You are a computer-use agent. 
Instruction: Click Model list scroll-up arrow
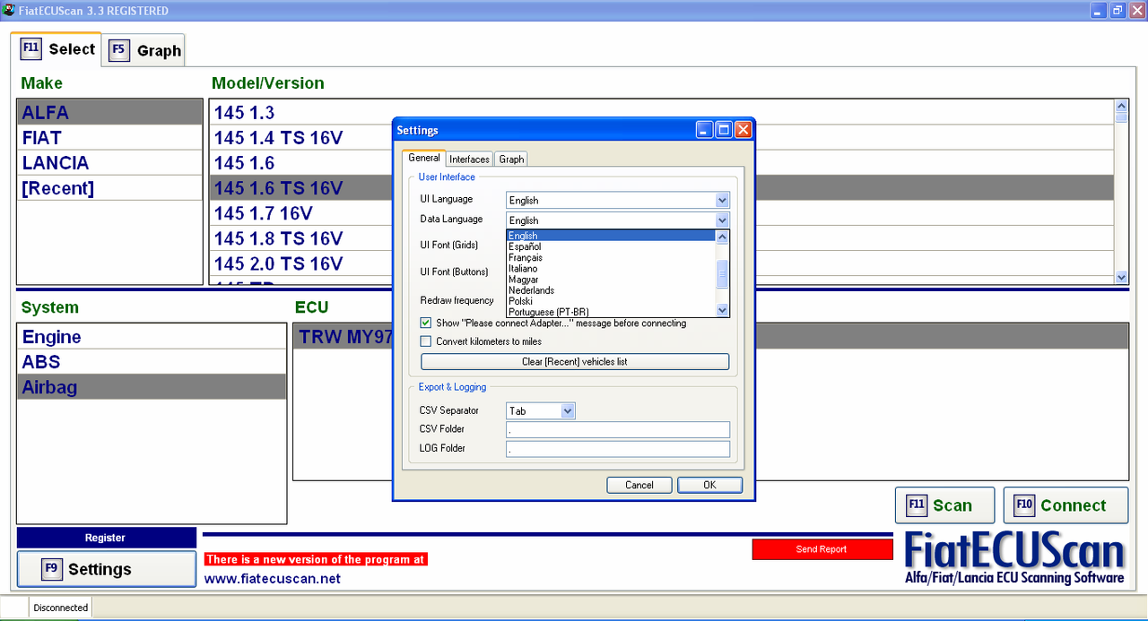click(x=1121, y=106)
